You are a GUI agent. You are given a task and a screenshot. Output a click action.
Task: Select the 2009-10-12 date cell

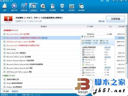pos(121,42)
